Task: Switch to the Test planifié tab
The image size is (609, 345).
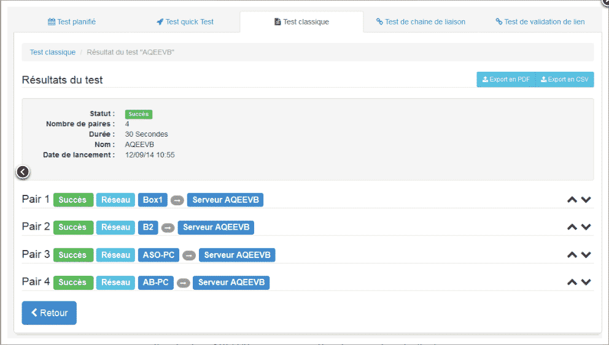Action: 72,22
